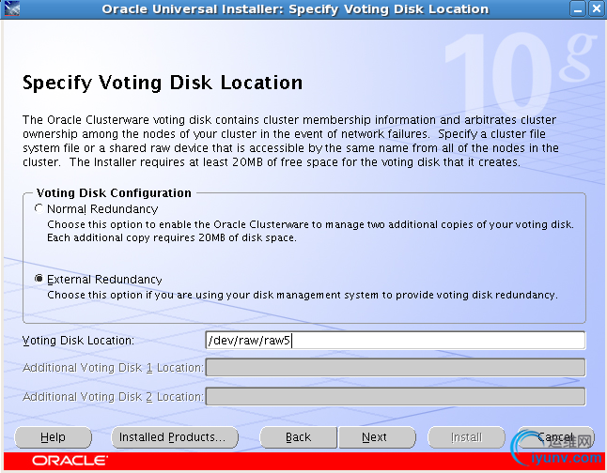Click the Additional Voting Disk 2 Location field

[395, 396]
